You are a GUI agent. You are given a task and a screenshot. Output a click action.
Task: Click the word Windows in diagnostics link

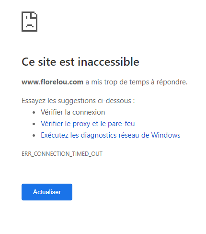(166, 135)
